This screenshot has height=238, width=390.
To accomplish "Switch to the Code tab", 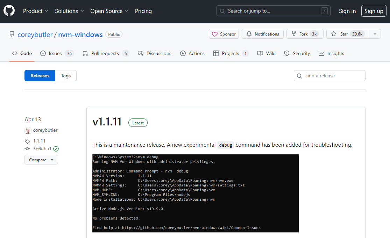I will pyautogui.click(x=22, y=53).
